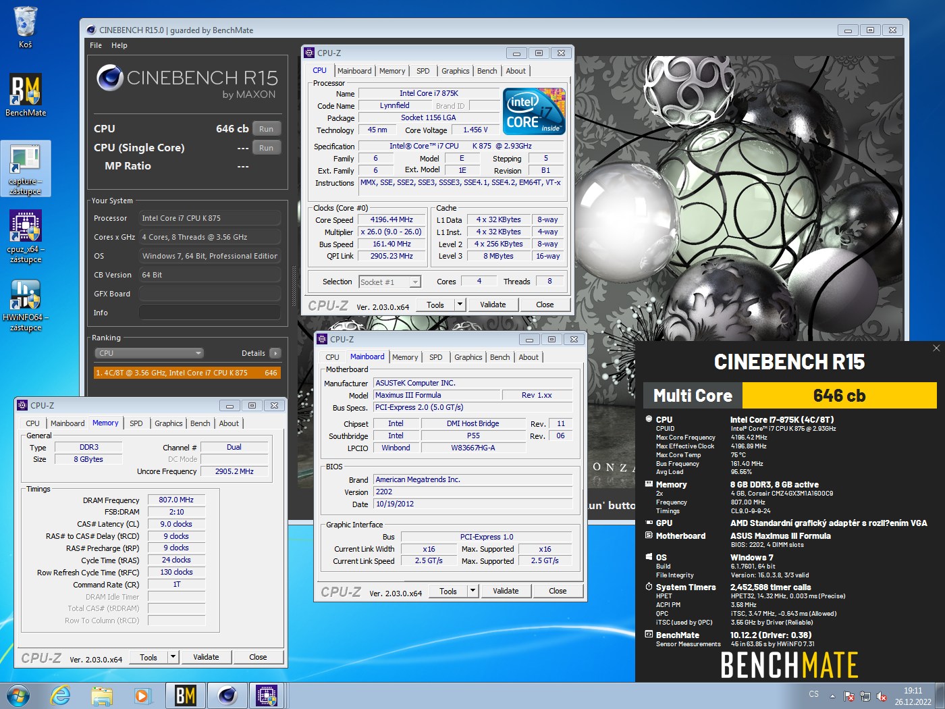
Task: Switch to Mainboard tab in top CPU-Z window
Action: (354, 71)
